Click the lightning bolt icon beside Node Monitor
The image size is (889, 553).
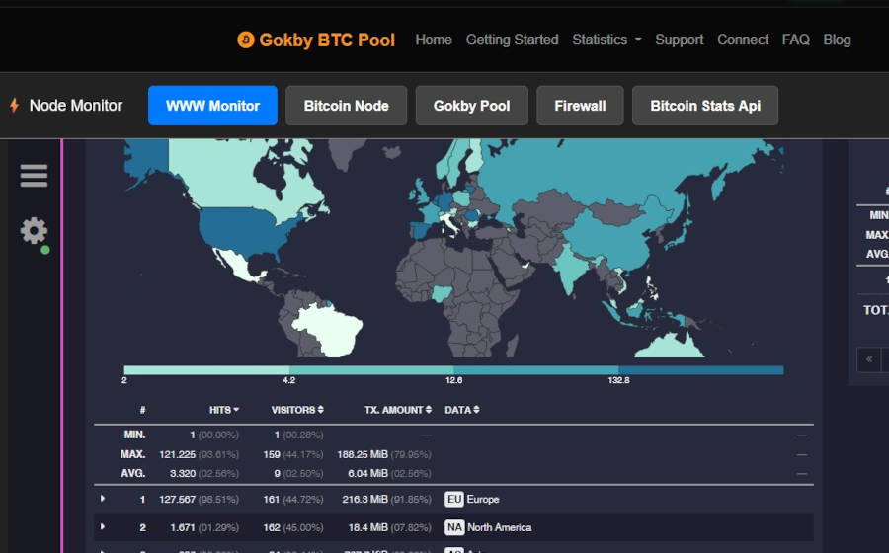[x=14, y=106]
